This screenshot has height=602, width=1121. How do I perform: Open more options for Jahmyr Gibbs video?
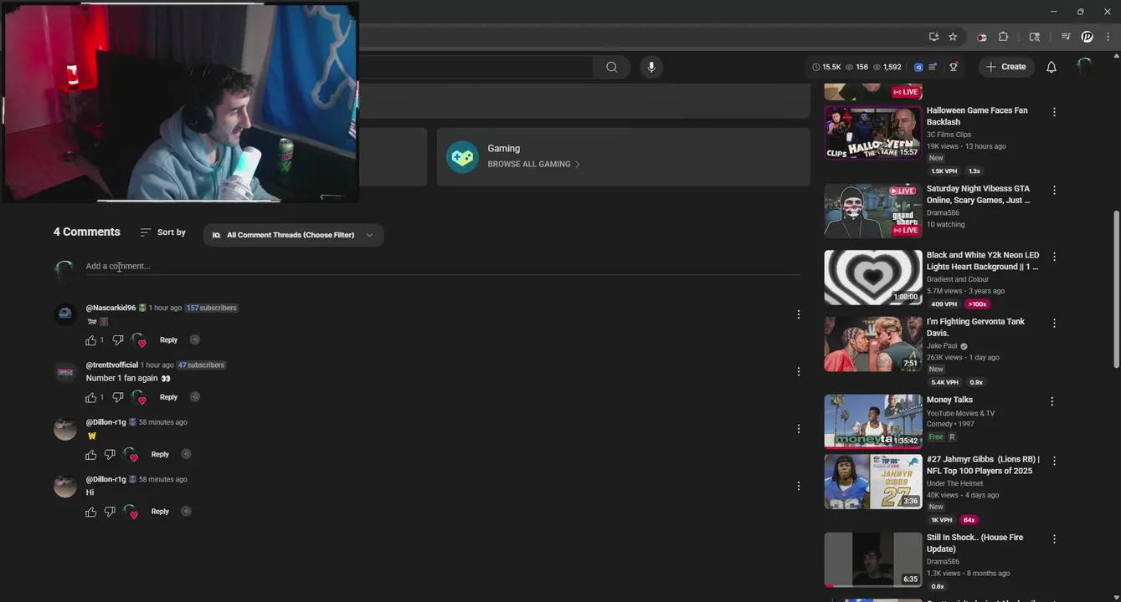tap(1054, 461)
